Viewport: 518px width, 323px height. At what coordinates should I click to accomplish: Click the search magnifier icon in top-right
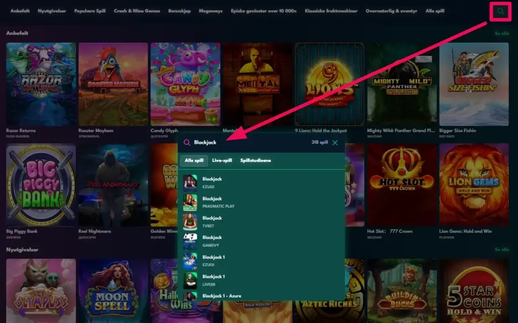point(500,11)
